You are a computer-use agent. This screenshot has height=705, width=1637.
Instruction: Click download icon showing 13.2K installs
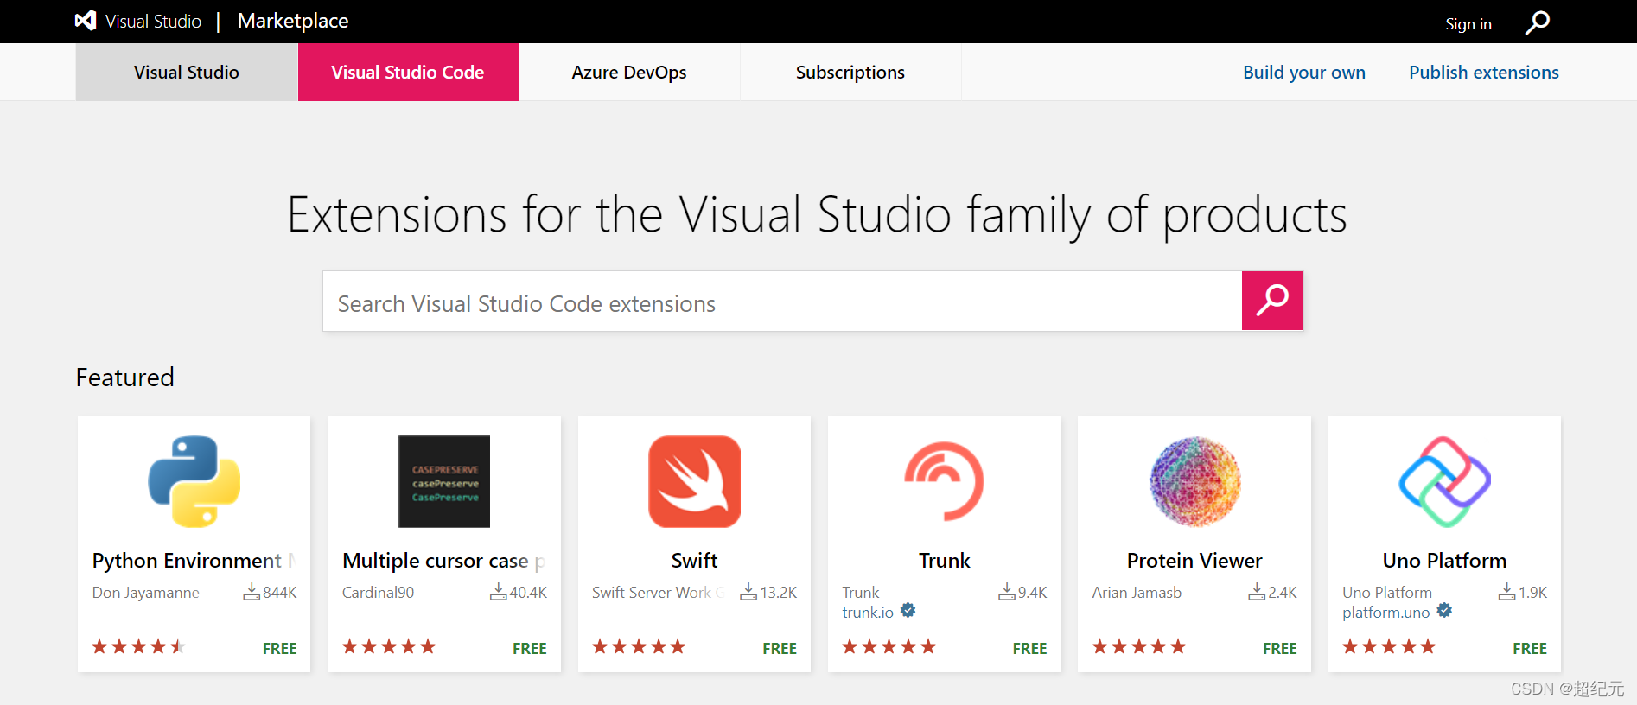pyautogui.click(x=748, y=592)
